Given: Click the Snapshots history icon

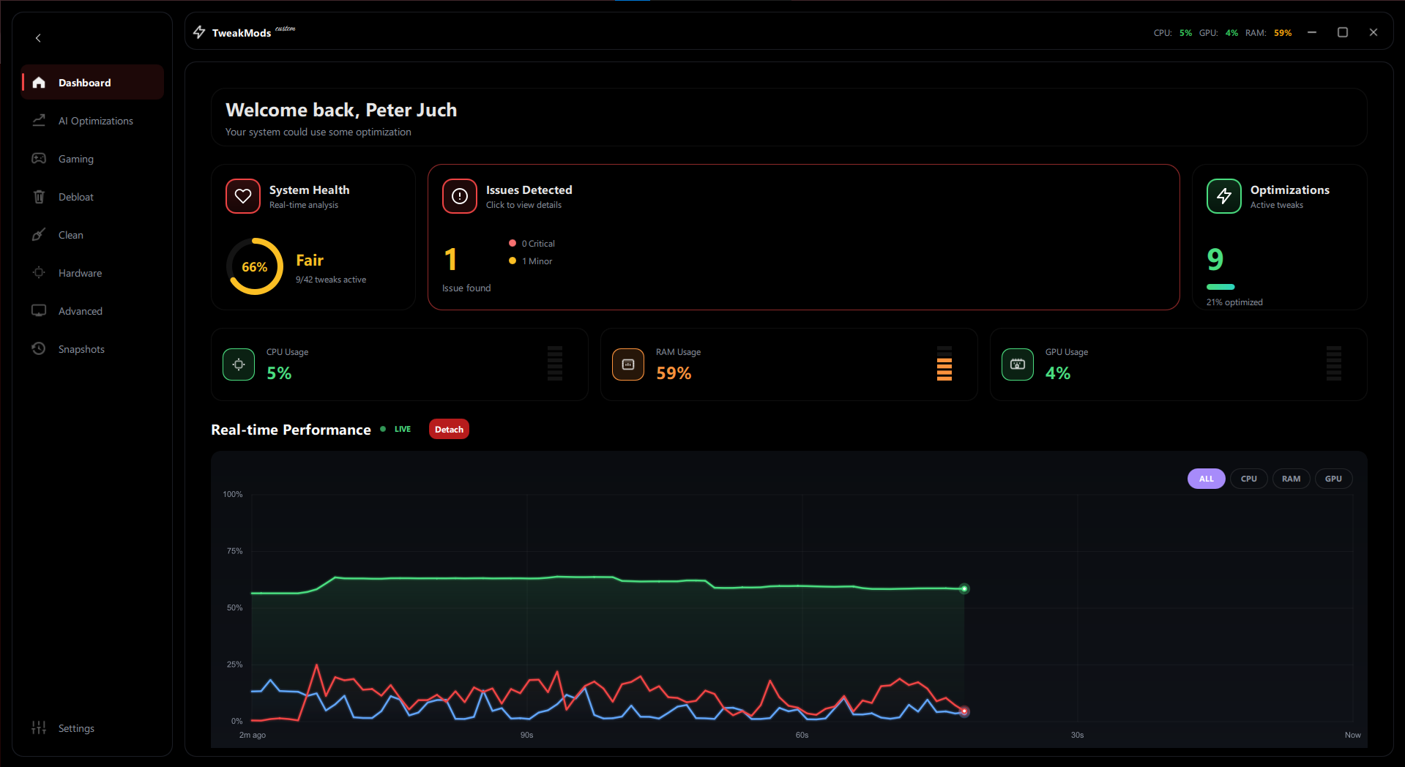Looking at the screenshot, I should point(39,348).
